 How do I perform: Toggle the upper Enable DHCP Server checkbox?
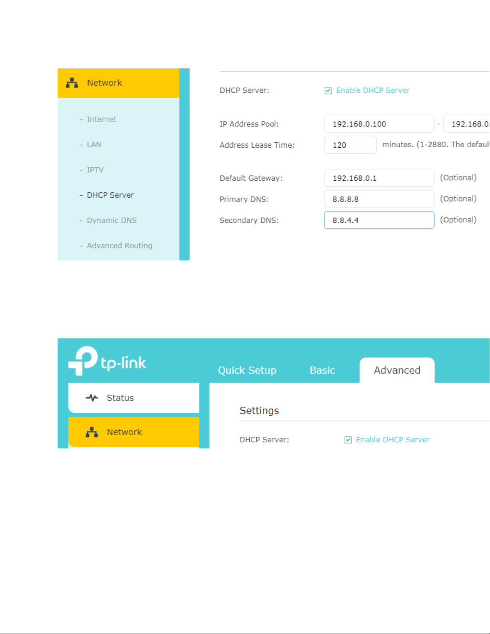tap(328, 90)
